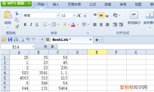Open the 宋体 font name dropdown
This screenshot has height=92, width=154.
coord(58,16)
